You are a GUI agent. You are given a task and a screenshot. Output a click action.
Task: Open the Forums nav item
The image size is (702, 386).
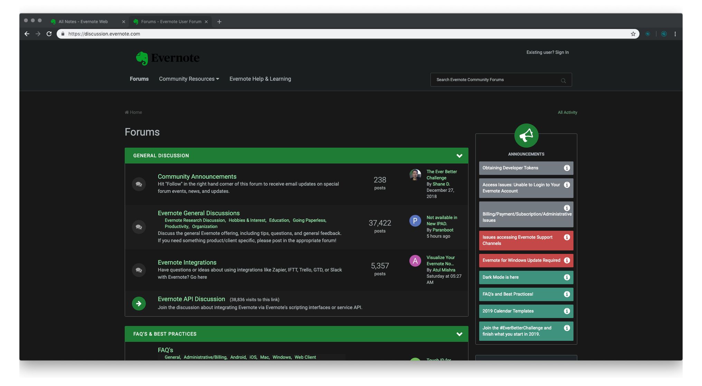click(x=139, y=79)
